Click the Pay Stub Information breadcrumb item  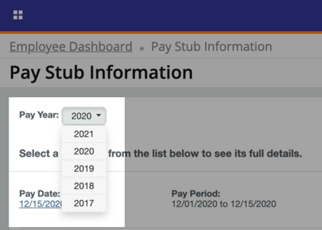(211, 46)
